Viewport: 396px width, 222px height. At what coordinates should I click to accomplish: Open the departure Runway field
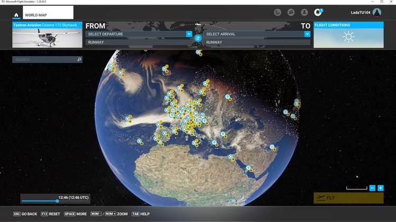[139, 42]
